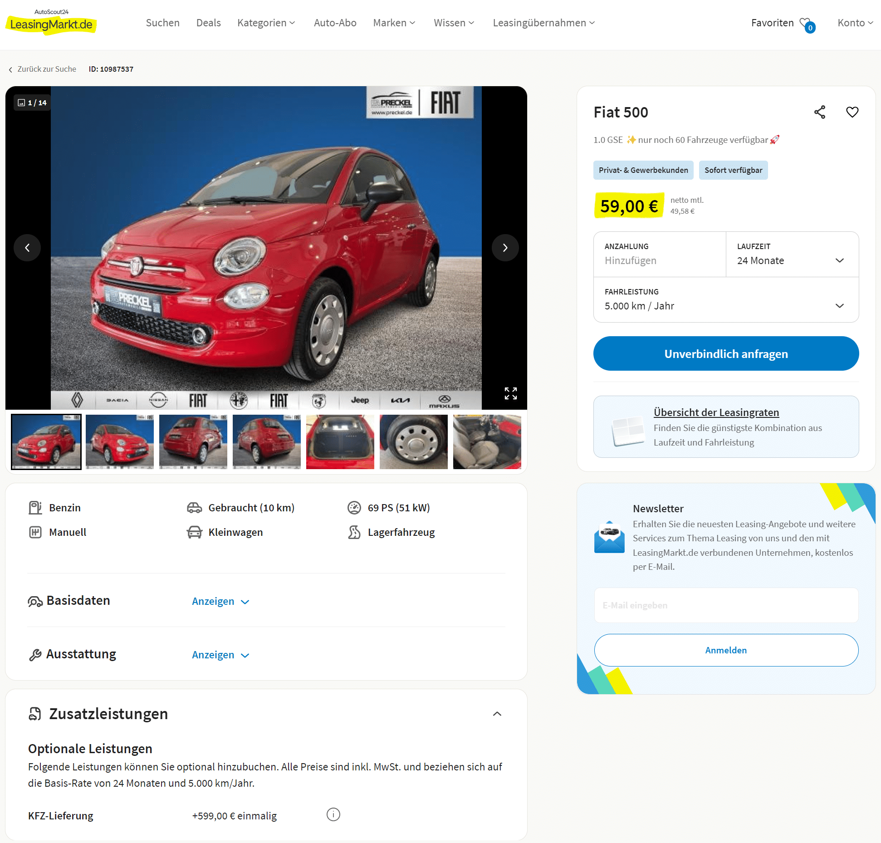Open Auto-Abo page
The image size is (881, 843).
click(335, 23)
